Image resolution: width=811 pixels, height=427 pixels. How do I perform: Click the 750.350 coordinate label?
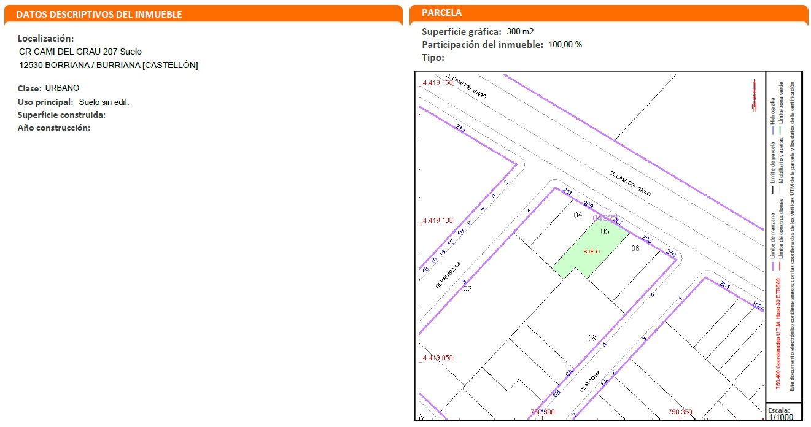click(681, 412)
